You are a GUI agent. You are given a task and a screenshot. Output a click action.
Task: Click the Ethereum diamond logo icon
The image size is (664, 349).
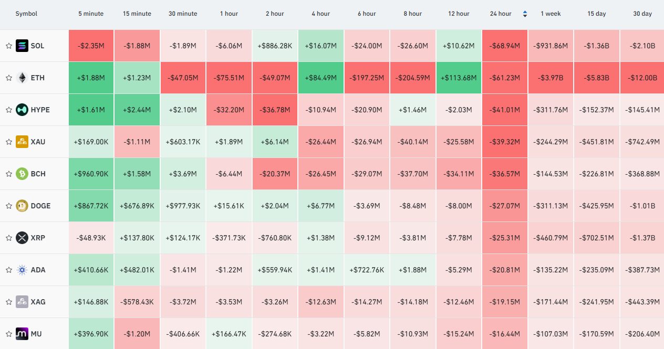click(x=22, y=78)
